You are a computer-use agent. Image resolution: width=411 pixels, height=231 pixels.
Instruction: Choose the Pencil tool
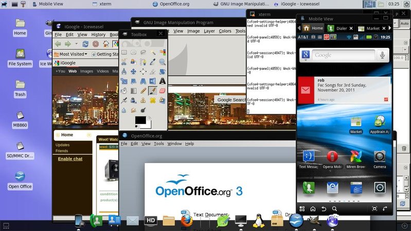(x=143, y=91)
